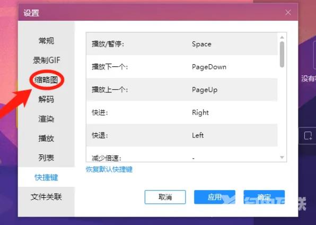Select the 快捷键 tab
Image resolution: width=316 pixels, height=225 pixels.
[46, 177]
